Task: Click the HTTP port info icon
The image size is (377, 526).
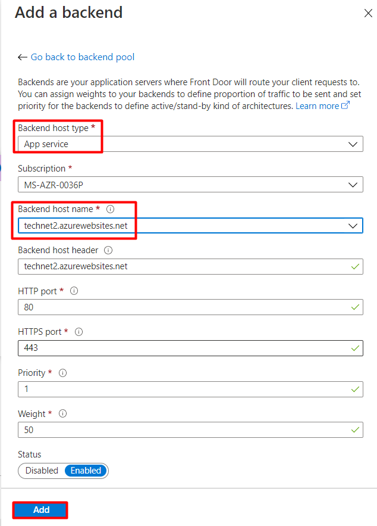Action: coord(74,291)
